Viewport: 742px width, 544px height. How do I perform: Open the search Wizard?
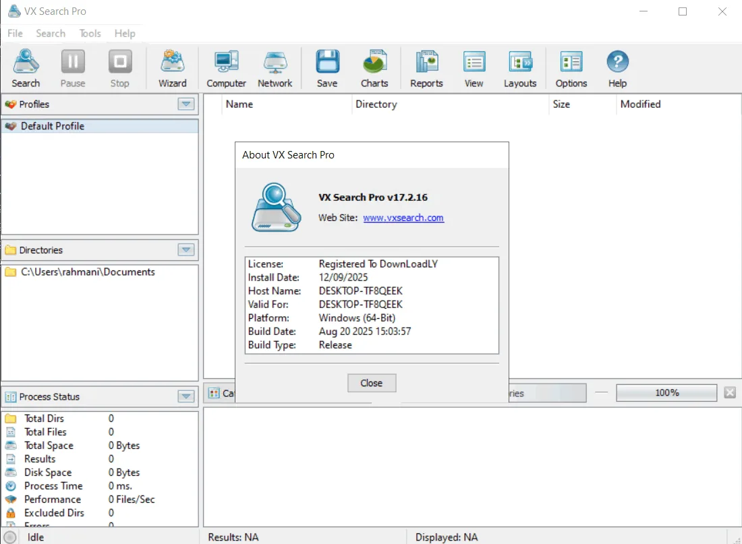(x=172, y=69)
